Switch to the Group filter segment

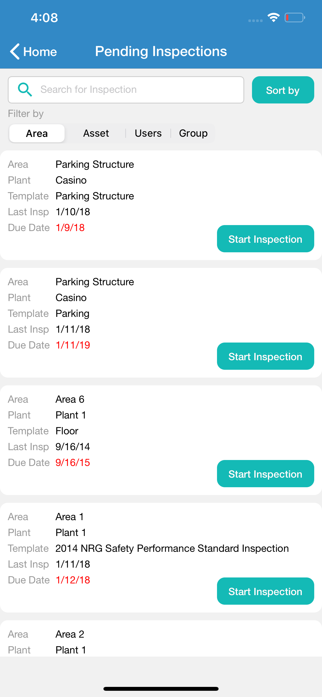click(193, 133)
